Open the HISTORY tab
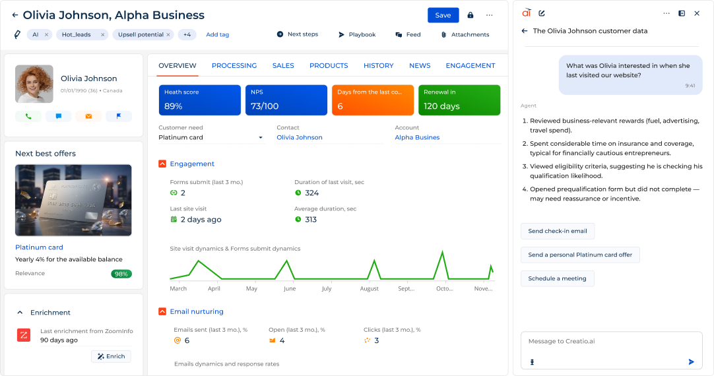Image resolution: width=714 pixels, height=376 pixels. tap(378, 66)
